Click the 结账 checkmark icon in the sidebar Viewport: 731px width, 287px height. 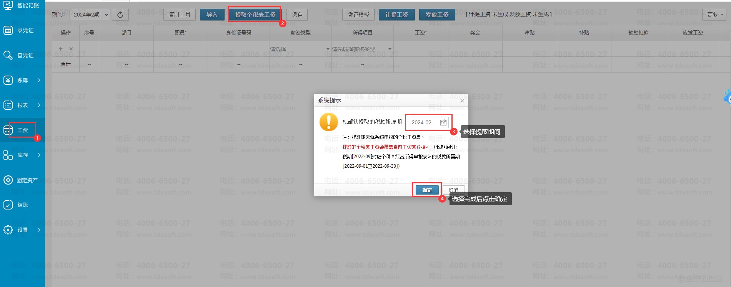click(x=8, y=205)
